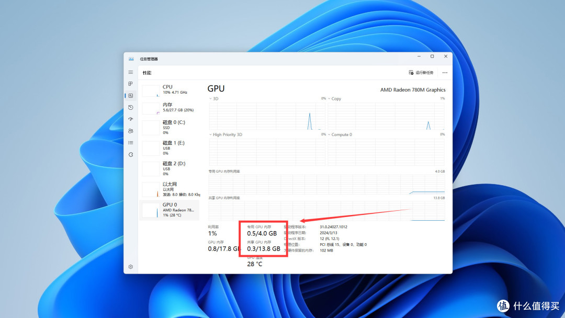Screen dimensions: 565x318
Task: Click '5.6/27.7 GB (20%)' memory usage text
Action: 178,110
